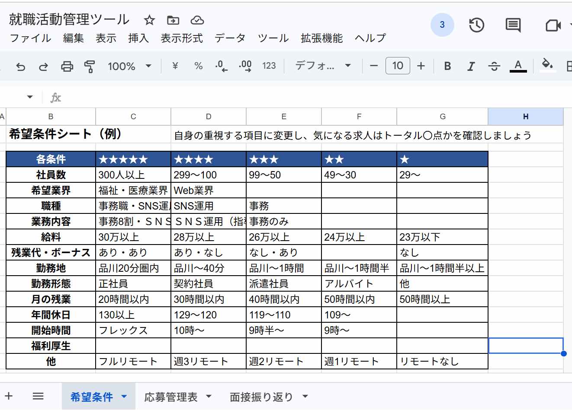The height and width of the screenshot is (410, 572).
Task: Click the 123 number format button
Action: [269, 66]
